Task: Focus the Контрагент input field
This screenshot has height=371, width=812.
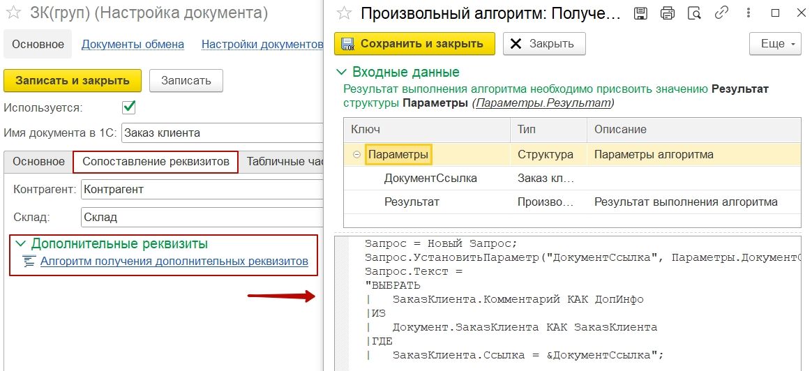Action: (202, 190)
